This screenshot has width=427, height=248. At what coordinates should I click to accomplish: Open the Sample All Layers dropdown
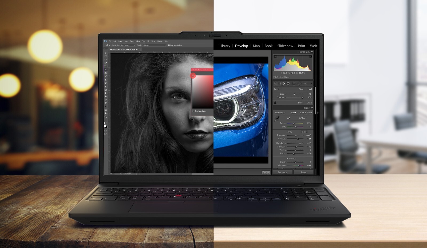[154, 45]
